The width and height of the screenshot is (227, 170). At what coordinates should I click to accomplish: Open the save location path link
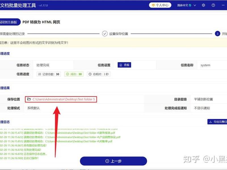64,99
